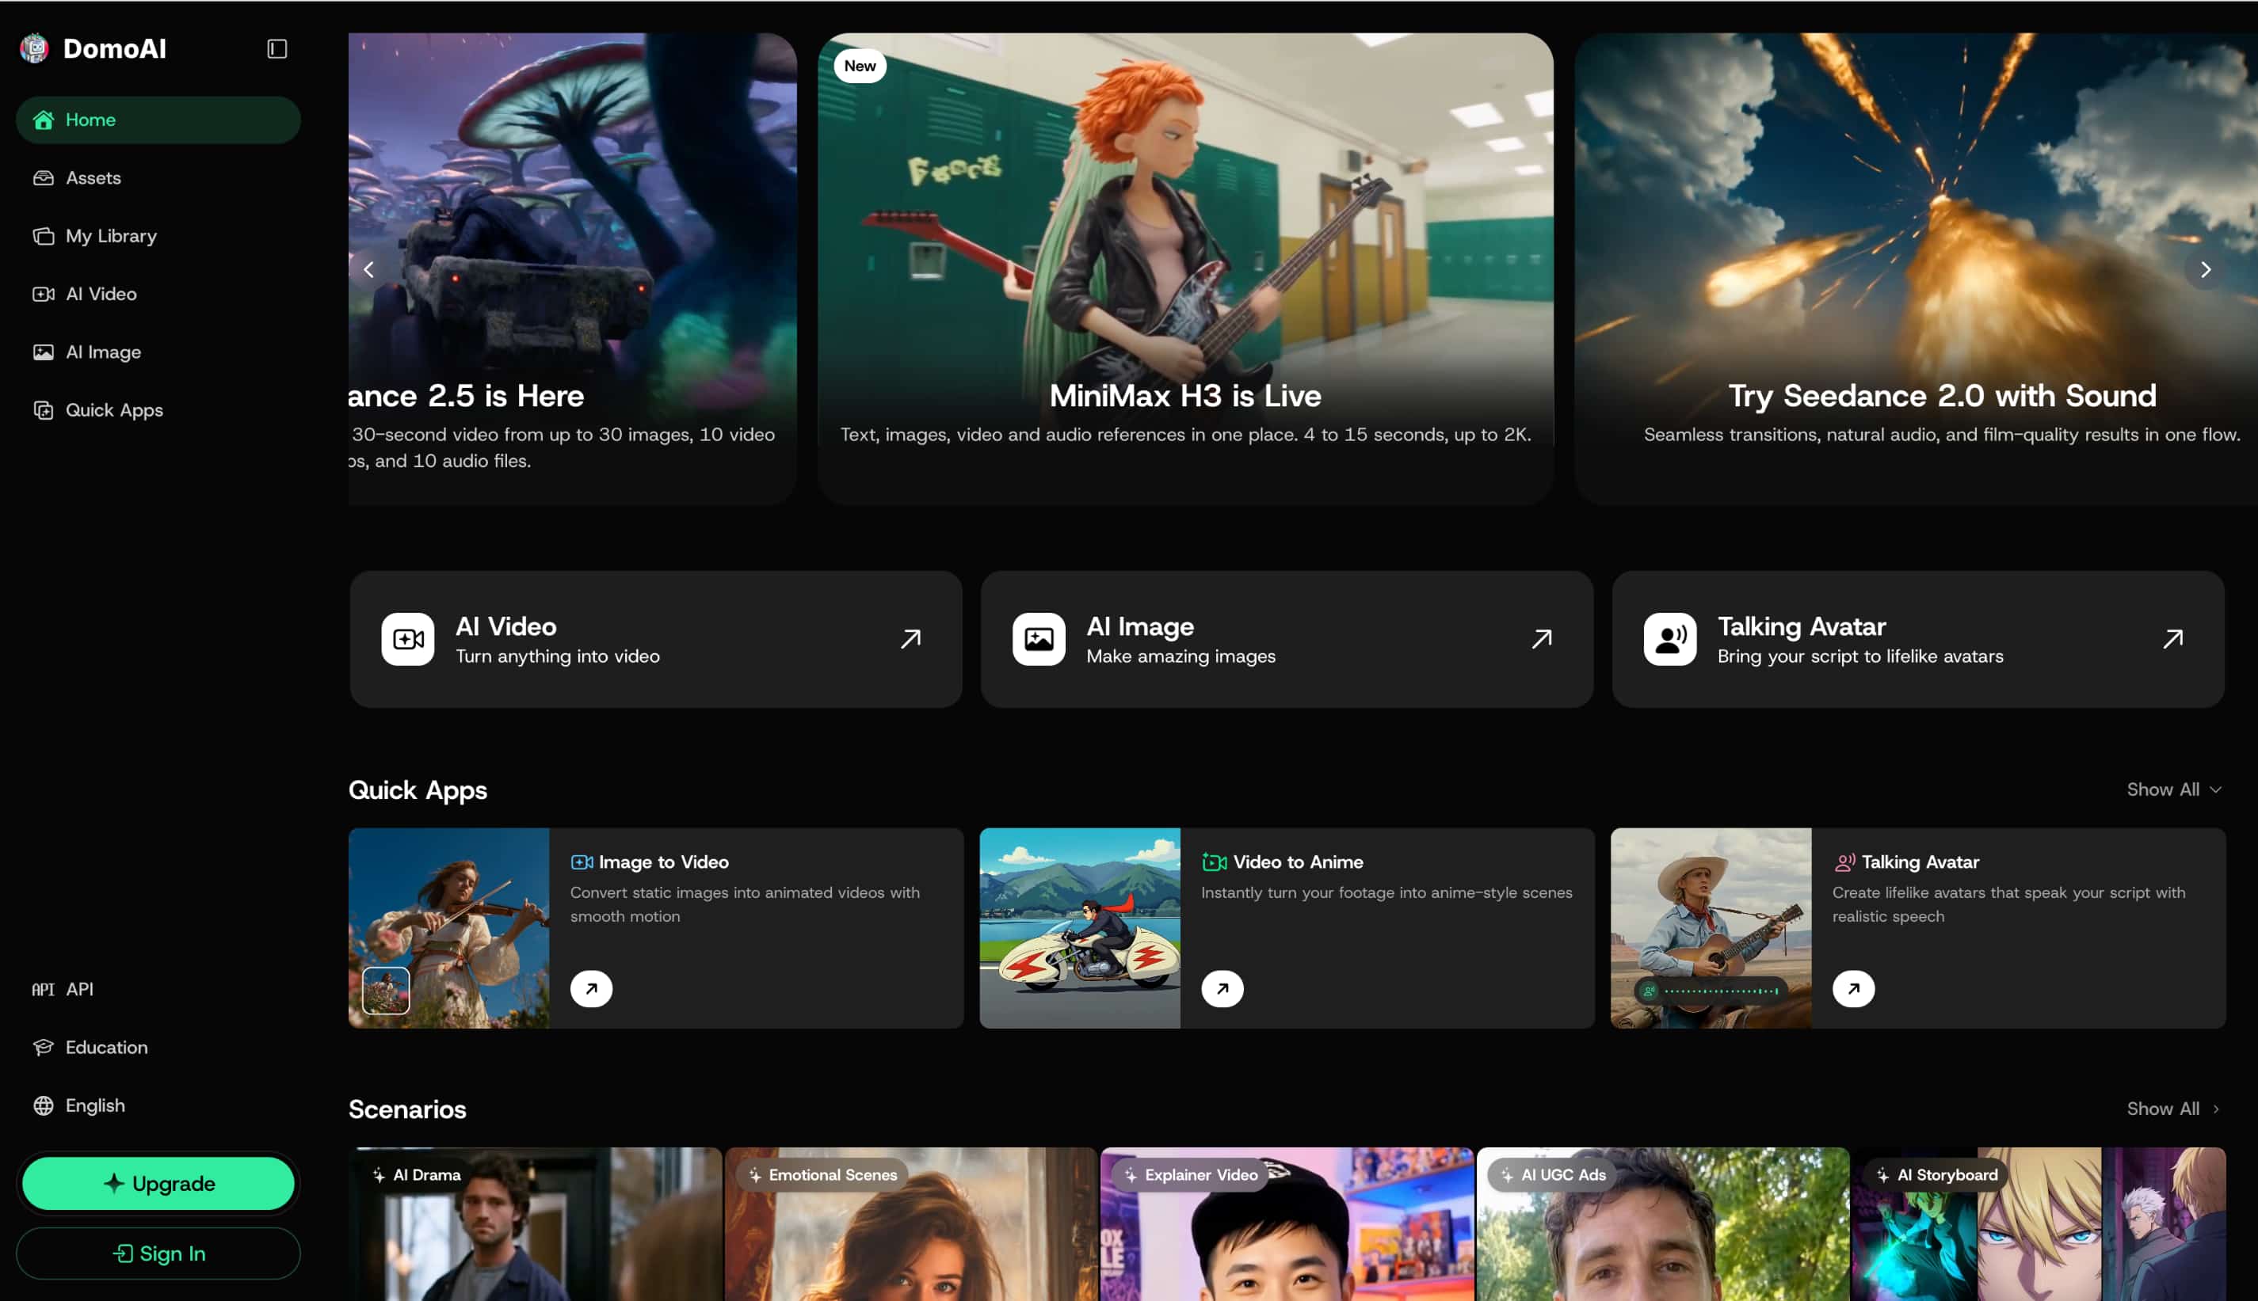Click the Video to Anime motorcycle thumbnail
The height and width of the screenshot is (1301, 2258).
click(x=1080, y=928)
